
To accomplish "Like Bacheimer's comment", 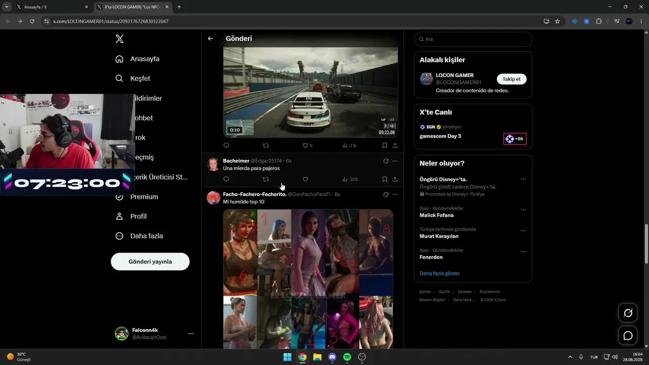I will [305, 179].
